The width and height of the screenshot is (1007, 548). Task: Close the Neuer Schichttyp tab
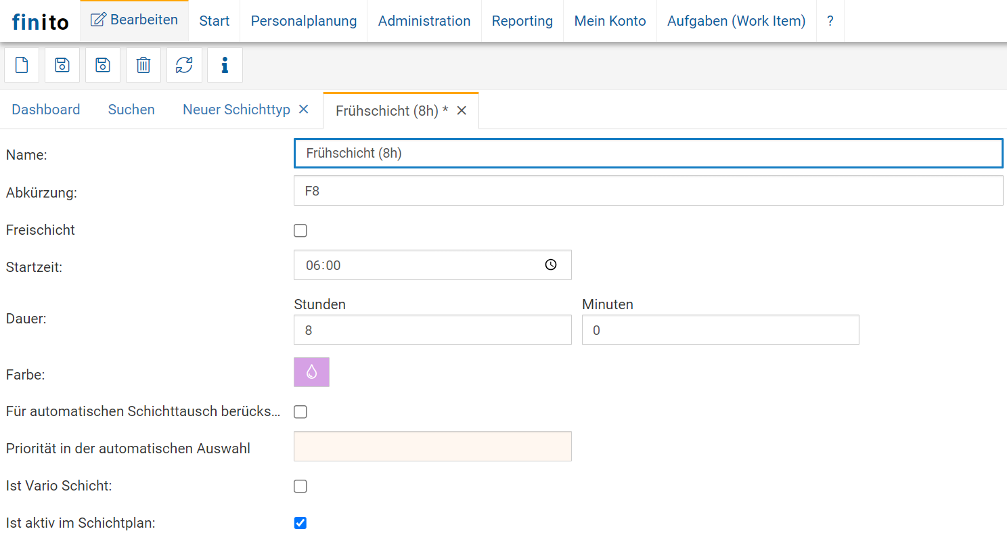tap(303, 109)
